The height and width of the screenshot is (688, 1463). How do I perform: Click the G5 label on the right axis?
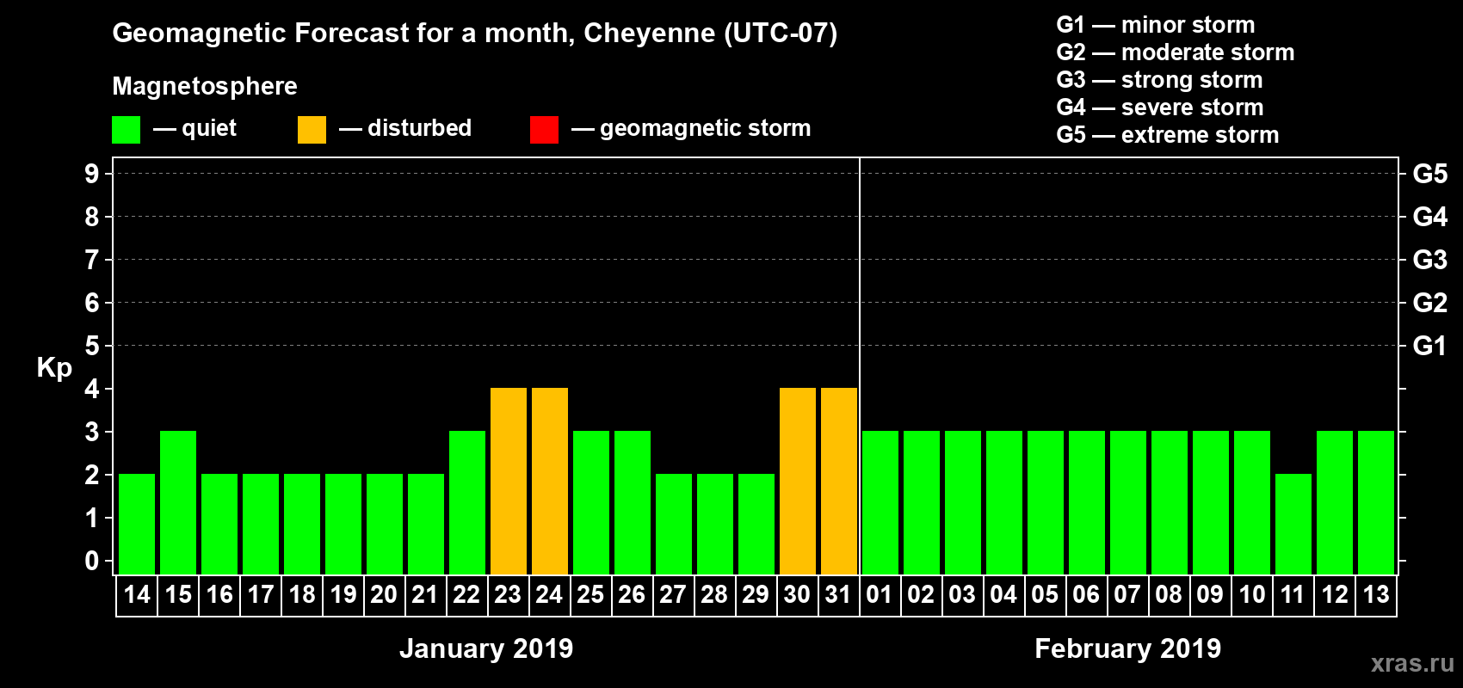[1430, 174]
